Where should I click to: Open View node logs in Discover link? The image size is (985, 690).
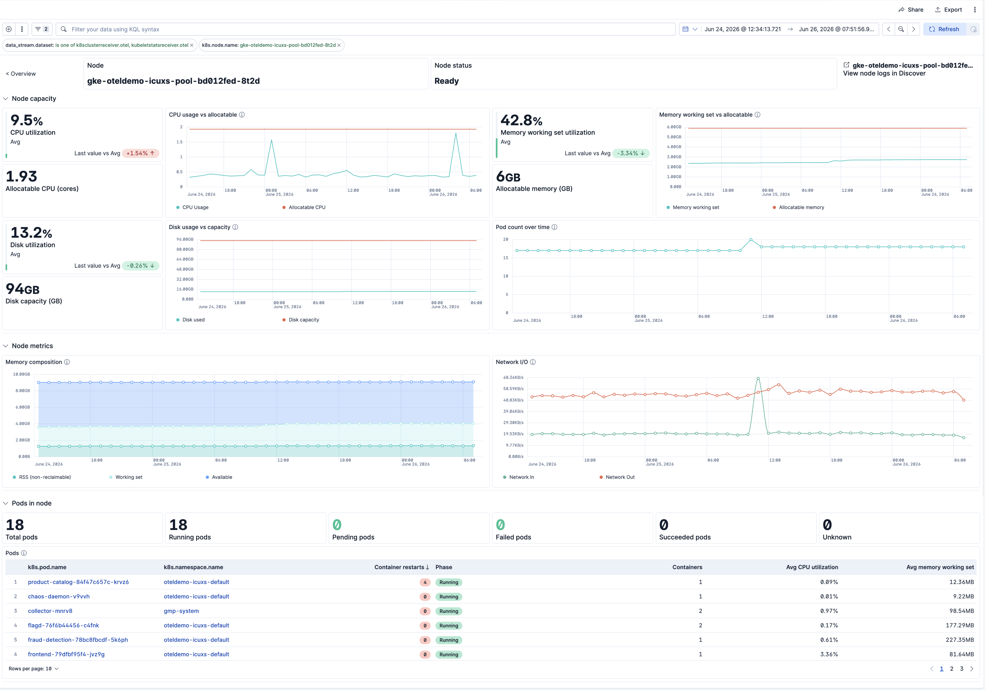(x=884, y=73)
